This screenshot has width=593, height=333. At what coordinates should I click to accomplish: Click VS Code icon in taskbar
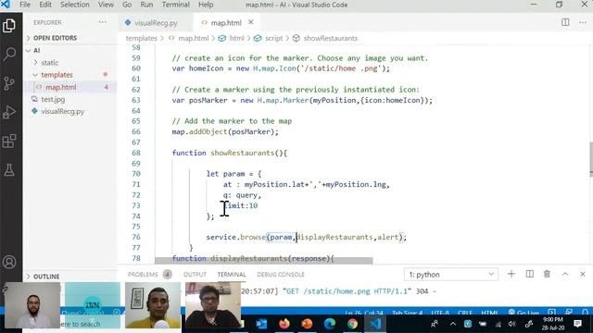tap(374, 324)
